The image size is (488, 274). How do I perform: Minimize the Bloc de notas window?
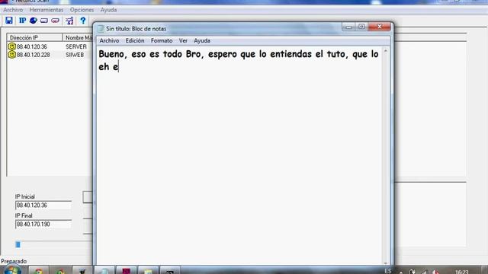(348, 27)
